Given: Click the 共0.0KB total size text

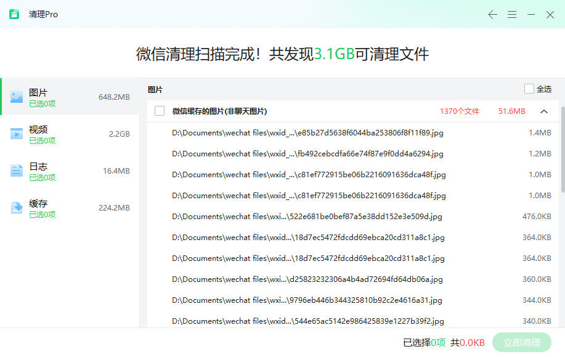Looking at the screenshot, I should coord(468,343).
